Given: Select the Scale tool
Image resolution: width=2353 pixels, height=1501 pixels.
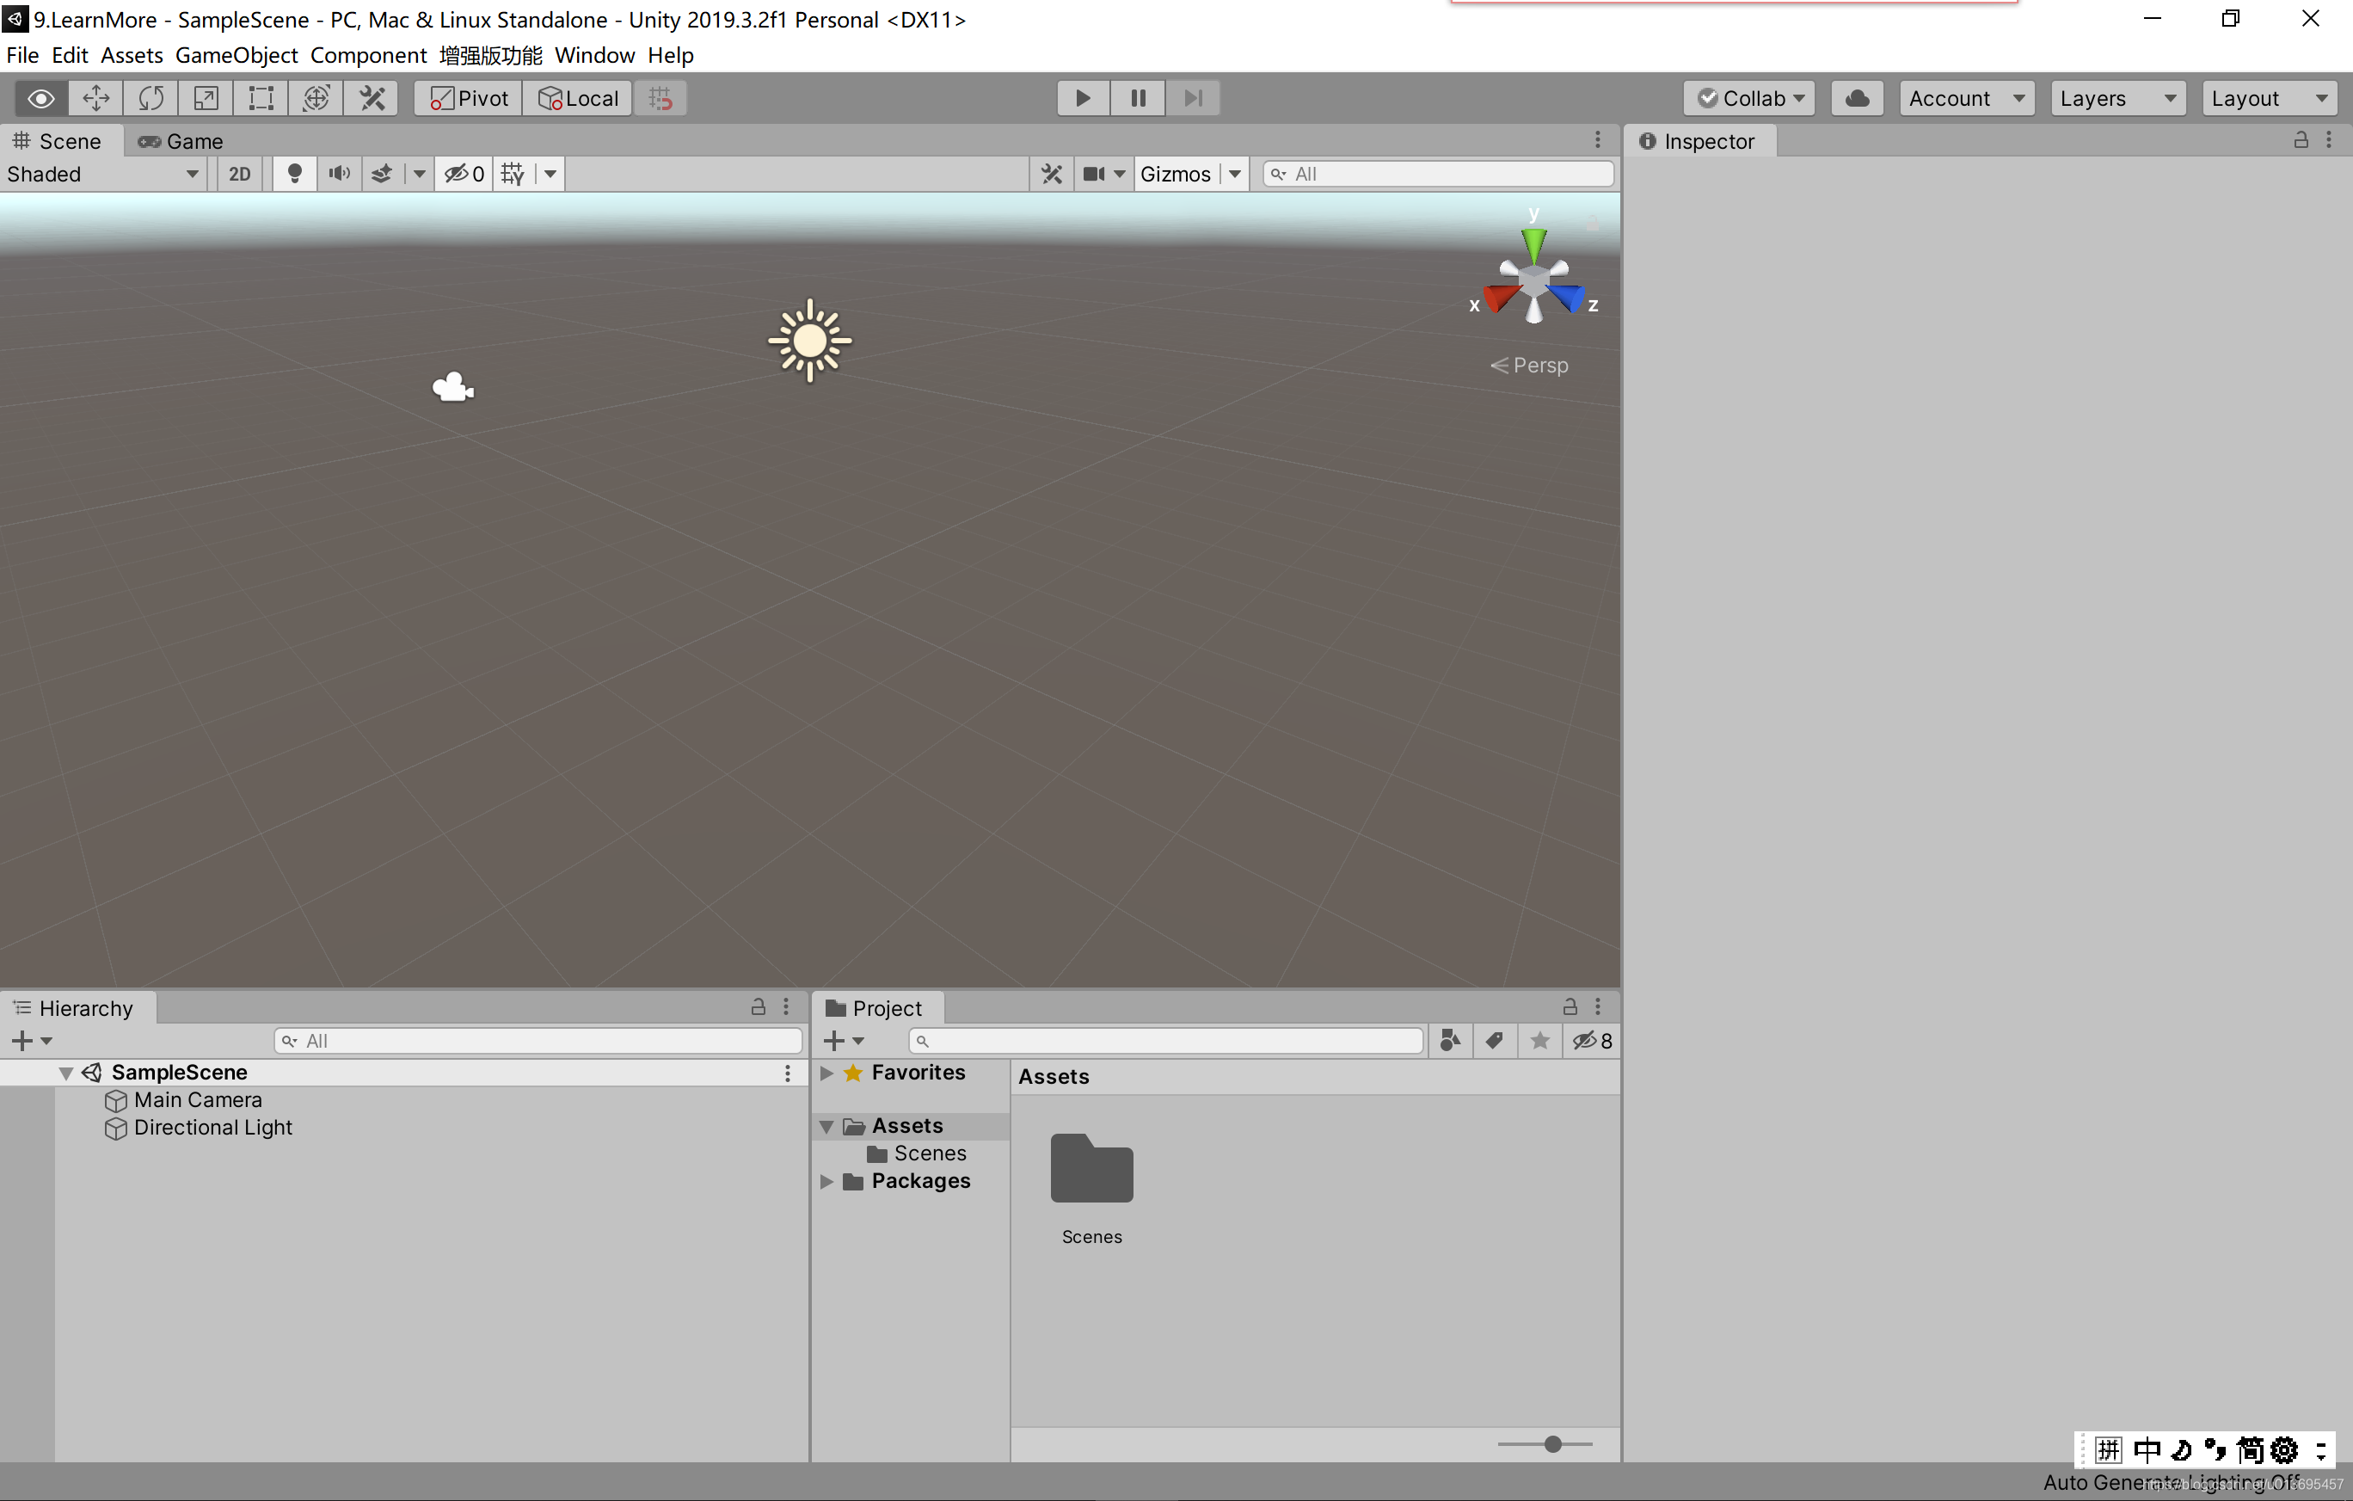Looking at the screenshot, I should tap(206, 98).
